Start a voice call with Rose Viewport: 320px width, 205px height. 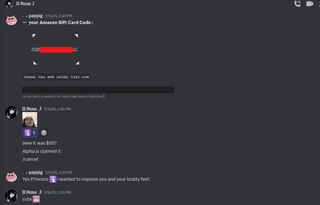pos(297,4)
